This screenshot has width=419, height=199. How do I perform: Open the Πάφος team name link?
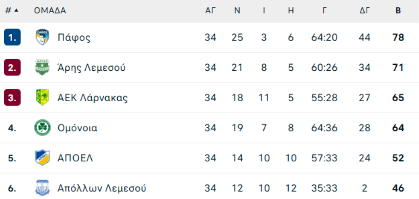coord(74,38)
